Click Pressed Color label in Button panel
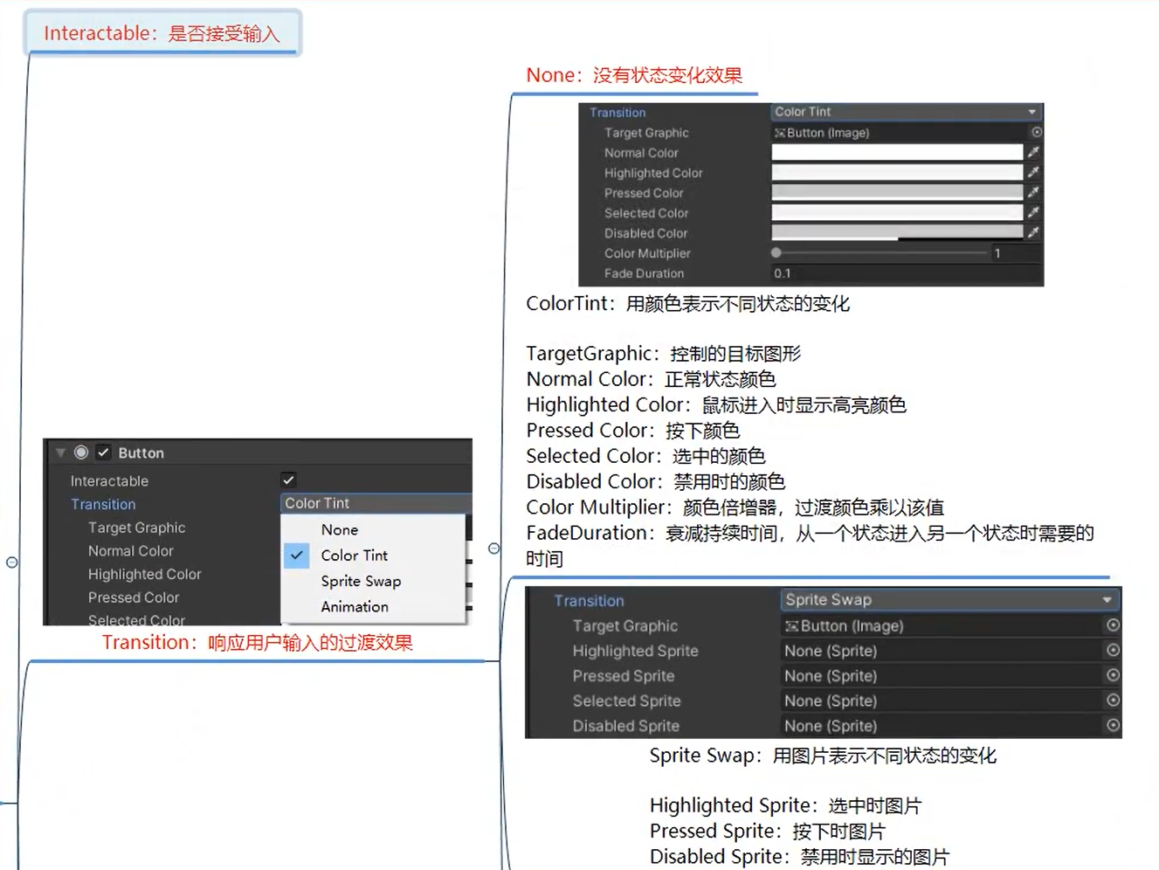 click(134, 597)
